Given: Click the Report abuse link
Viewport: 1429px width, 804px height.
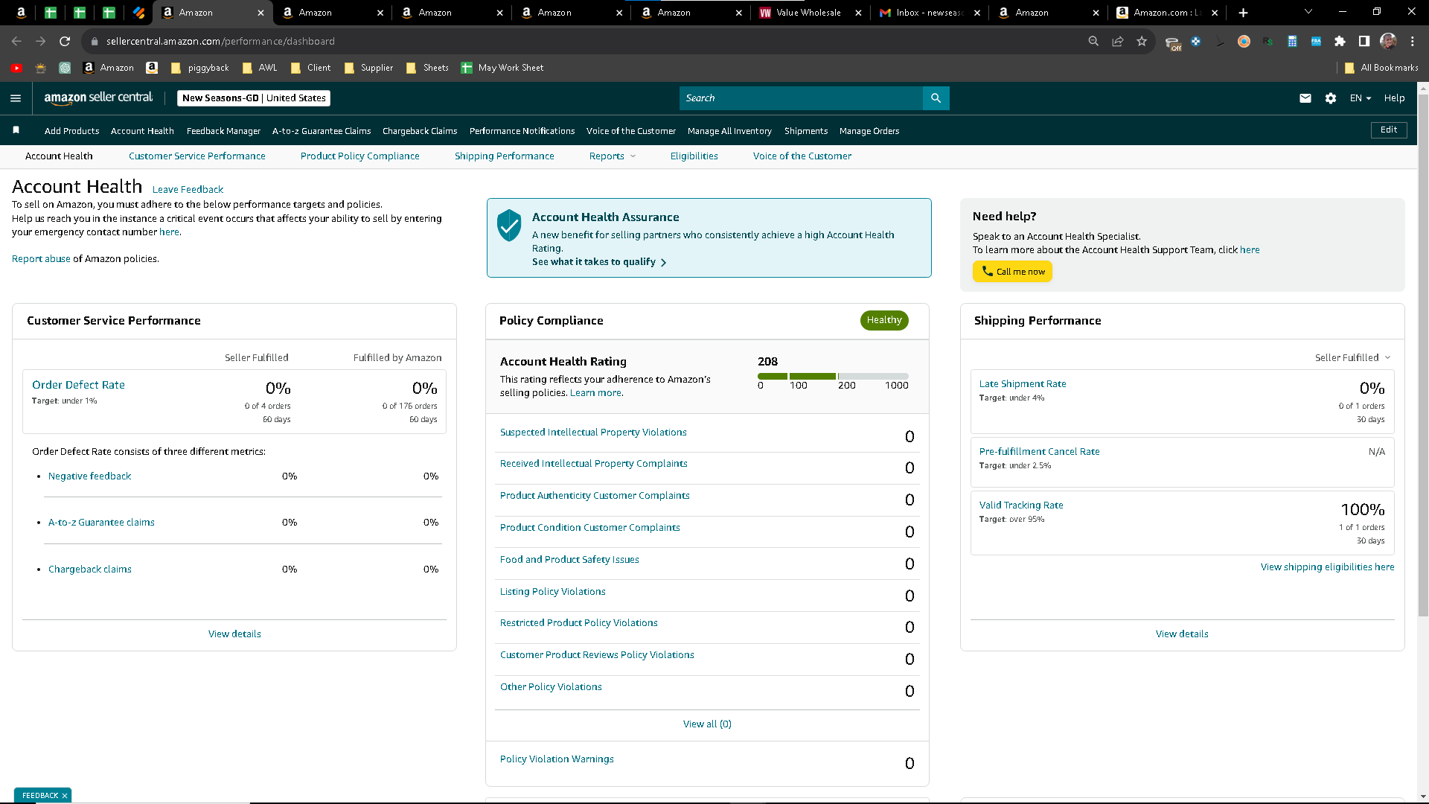Looking at the screenshot, I should coord(41,259).
